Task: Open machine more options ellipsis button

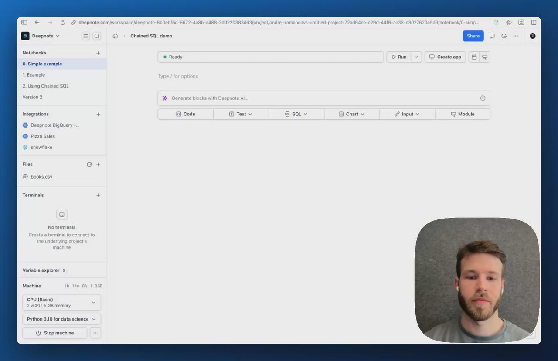Action: click(95, 333)
